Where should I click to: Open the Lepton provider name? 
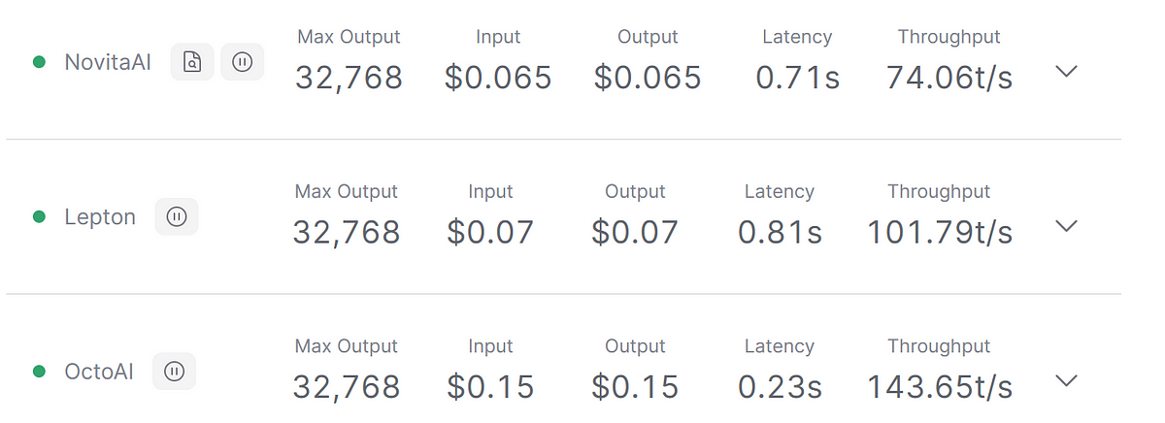[100, 217]
